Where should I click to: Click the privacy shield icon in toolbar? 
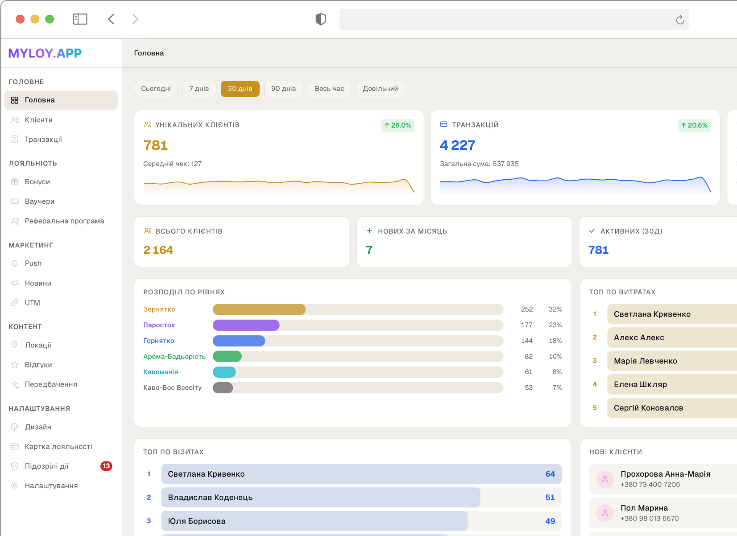click(320, 19)
